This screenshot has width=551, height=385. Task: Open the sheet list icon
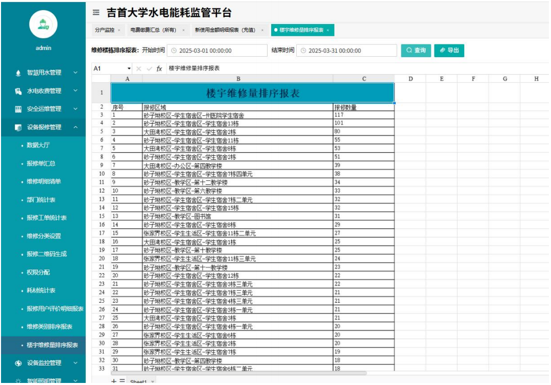point(122,381)
